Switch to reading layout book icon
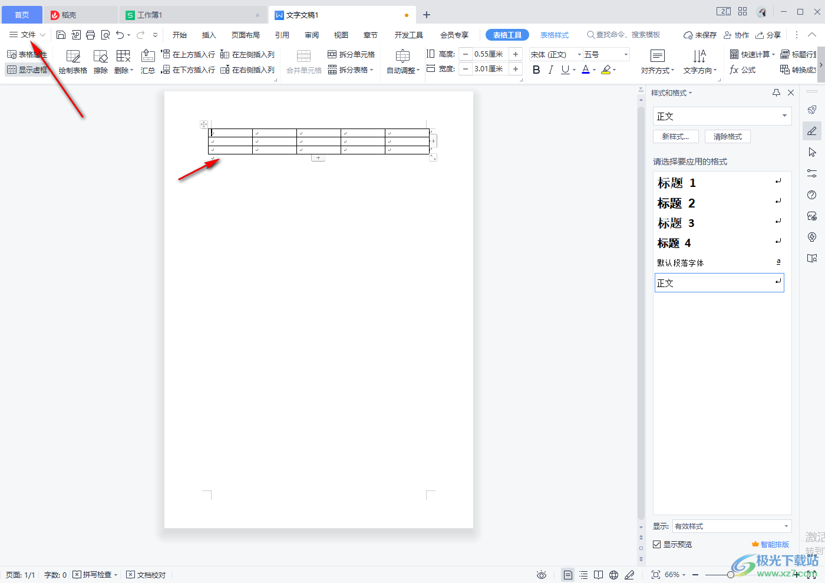The height and width of the screenshot is (583, 825). (x=598, y=575)
